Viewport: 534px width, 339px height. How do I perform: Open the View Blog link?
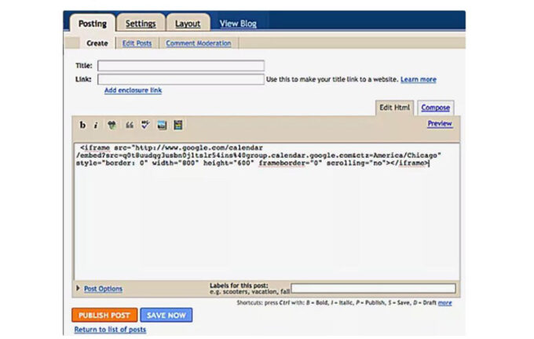click(x=238, y=24)
